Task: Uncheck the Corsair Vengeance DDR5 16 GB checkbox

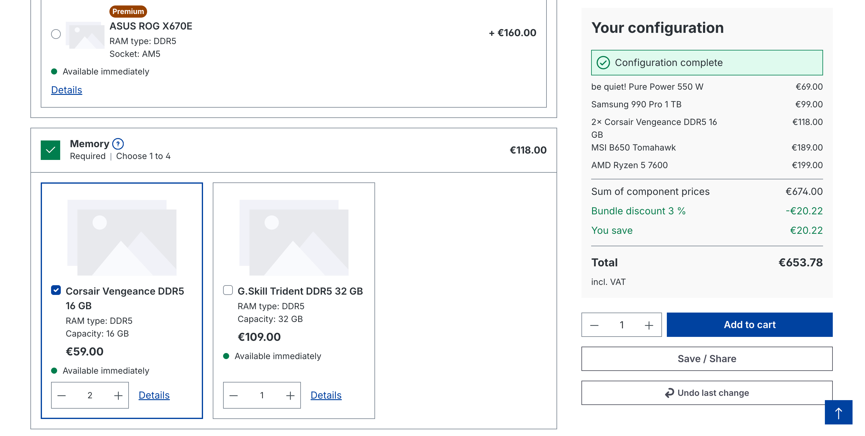Action: (56, 290)
